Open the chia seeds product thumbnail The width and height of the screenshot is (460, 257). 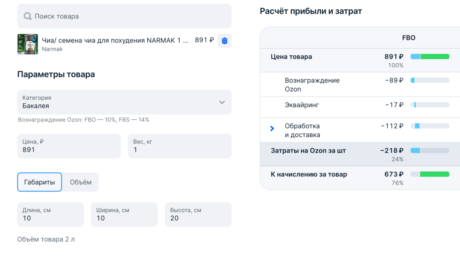pos(28,44)
